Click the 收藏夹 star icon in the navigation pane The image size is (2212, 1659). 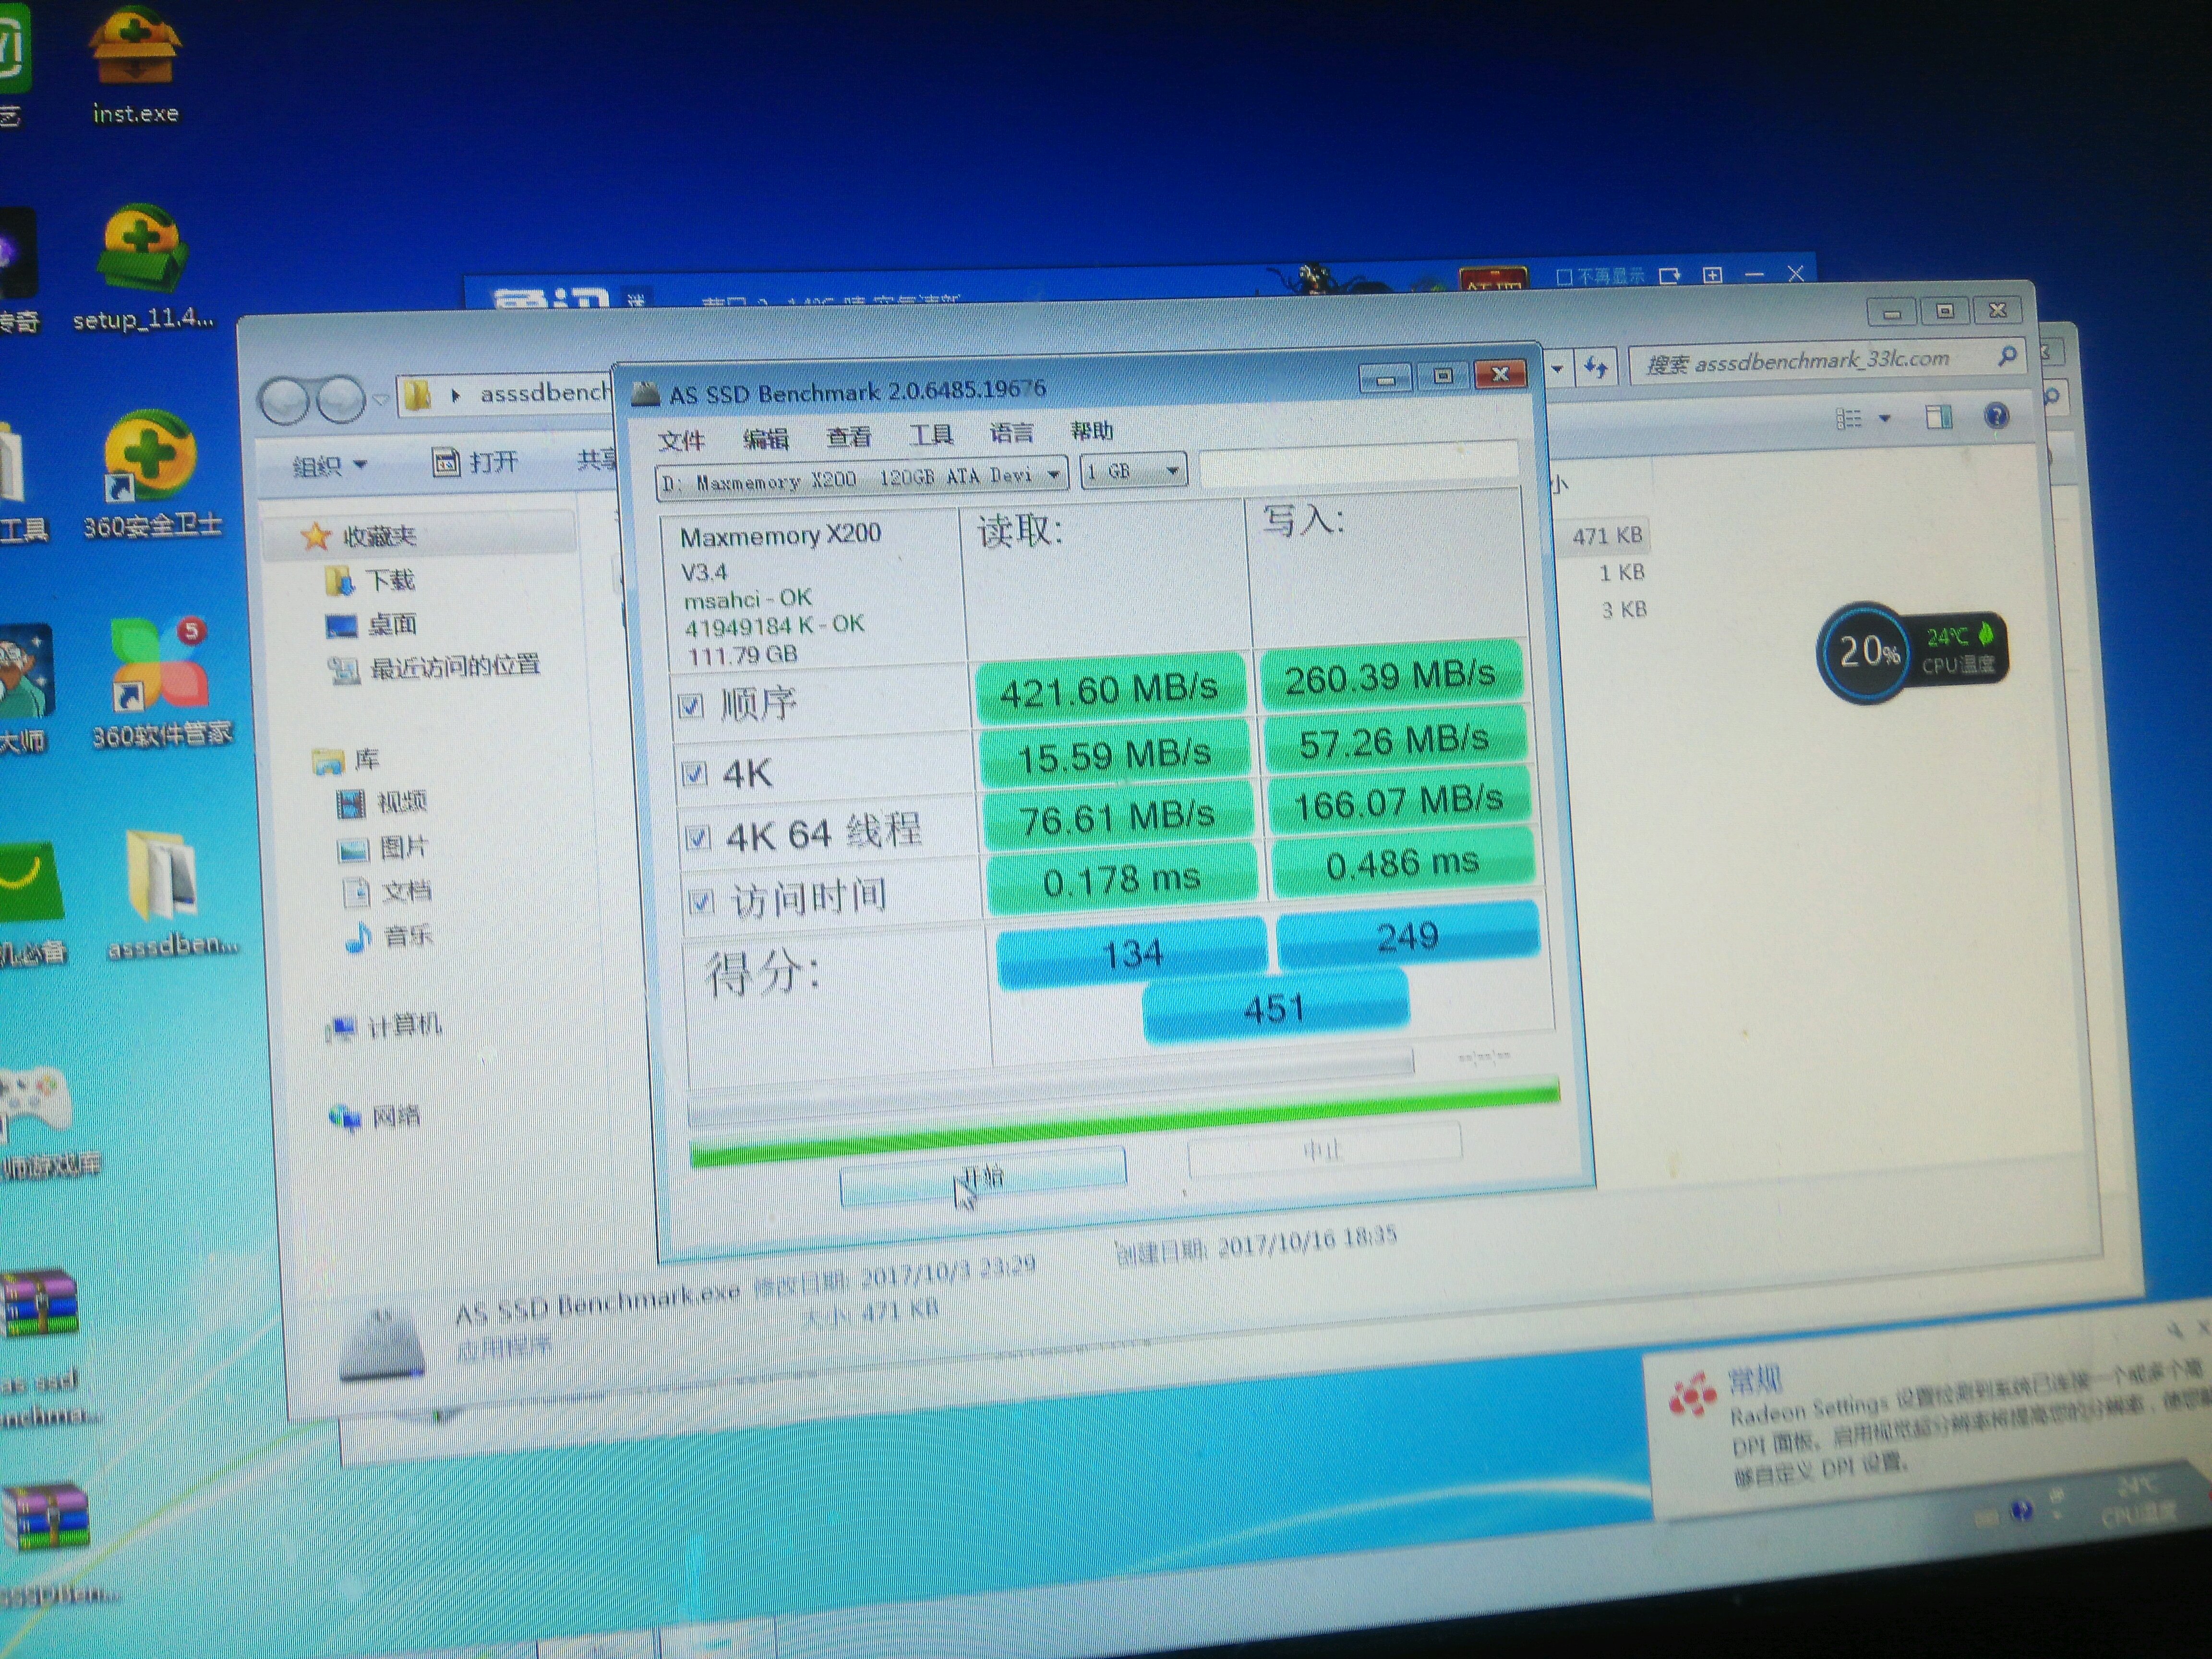(x=315, y=537)
